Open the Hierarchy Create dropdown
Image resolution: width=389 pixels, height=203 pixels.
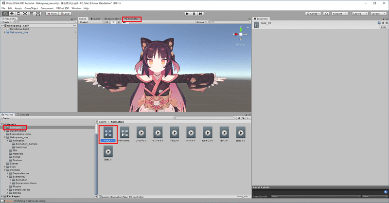tap(6, 22)
